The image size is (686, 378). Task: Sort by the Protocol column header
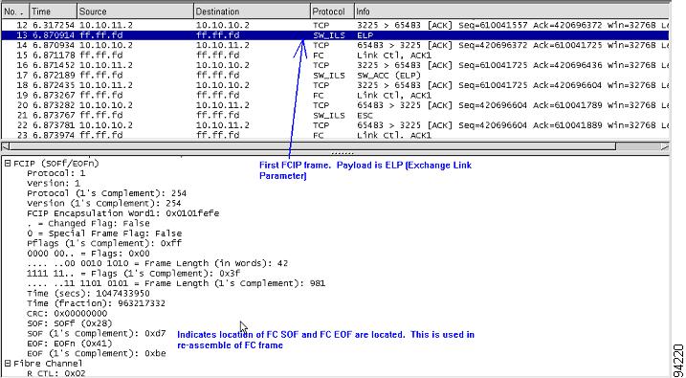click(333, 11)
